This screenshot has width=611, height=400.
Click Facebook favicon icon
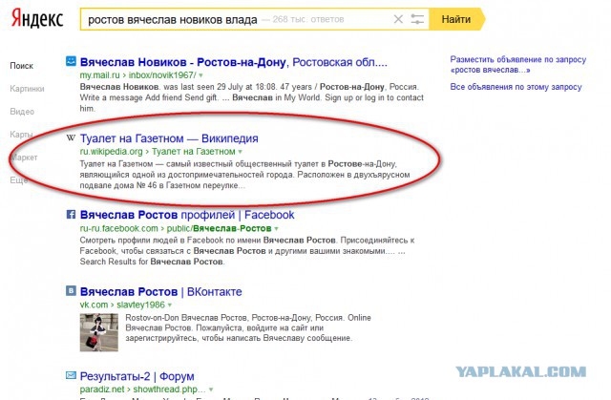(71, 214)
